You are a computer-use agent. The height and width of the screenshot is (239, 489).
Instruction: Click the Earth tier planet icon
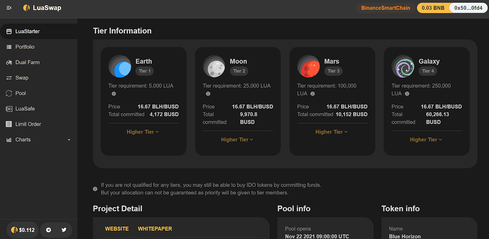(120, 66)
